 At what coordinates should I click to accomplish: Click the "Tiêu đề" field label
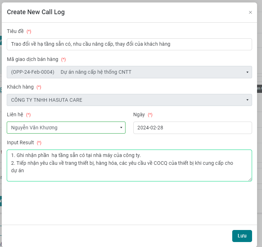coord(15,32)
